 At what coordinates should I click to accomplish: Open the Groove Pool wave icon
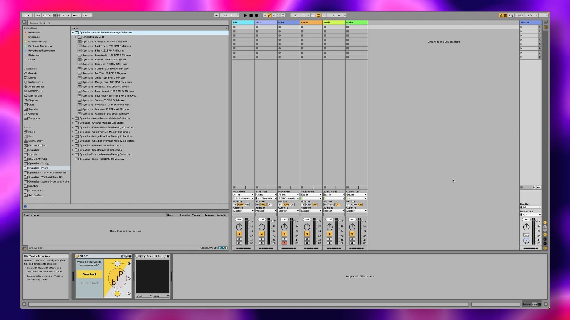tap(24, 249)
